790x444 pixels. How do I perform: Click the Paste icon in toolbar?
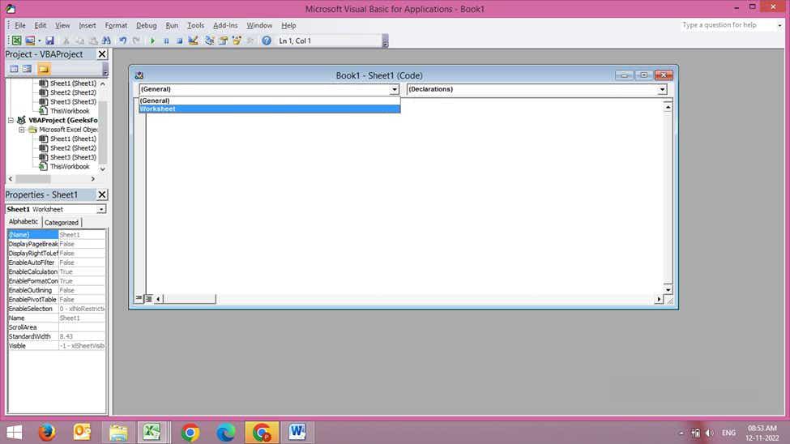93,41
